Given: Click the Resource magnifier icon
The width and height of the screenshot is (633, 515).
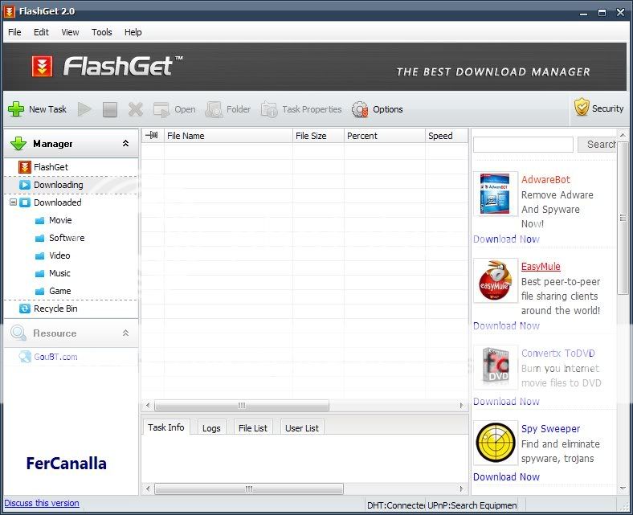Looking at the screenshot, I should click(18, 333).
